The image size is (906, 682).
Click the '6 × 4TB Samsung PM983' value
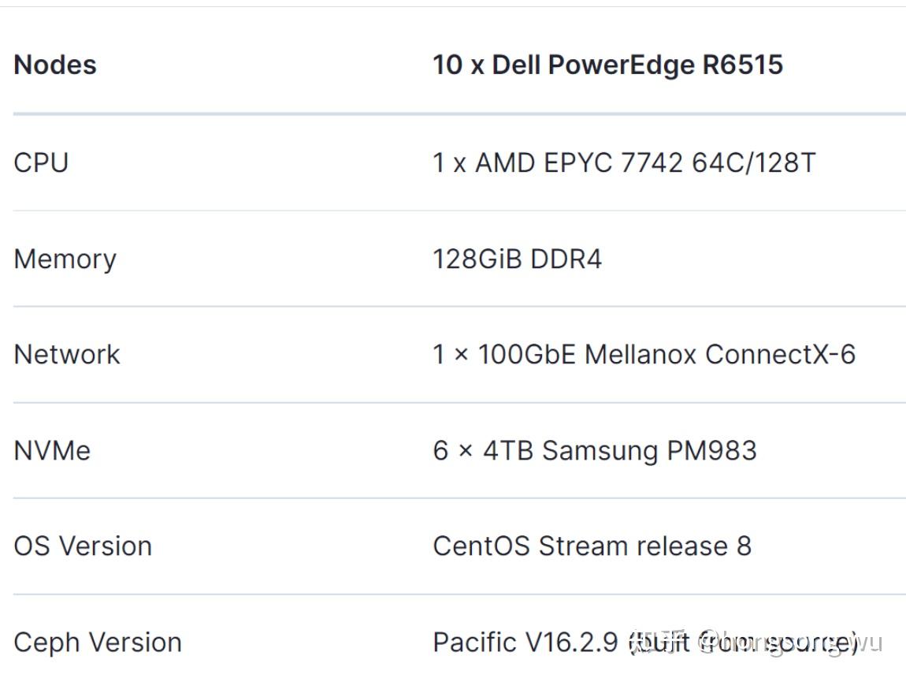(x=595, y=450)
